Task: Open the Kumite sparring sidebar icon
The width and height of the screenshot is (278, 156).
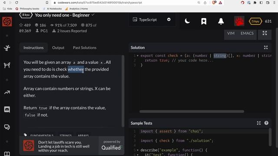Action: pyautogui.click(x=7, y=65)
